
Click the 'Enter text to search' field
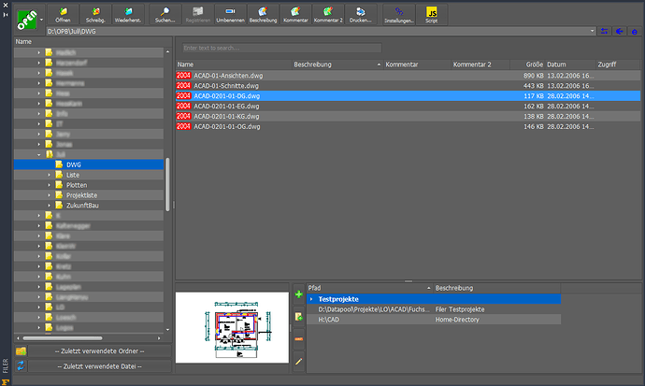[x=280, y=47]
